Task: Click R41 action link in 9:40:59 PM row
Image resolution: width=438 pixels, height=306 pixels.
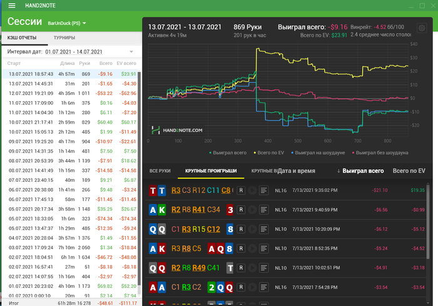Action: click(x=199, y=210)
